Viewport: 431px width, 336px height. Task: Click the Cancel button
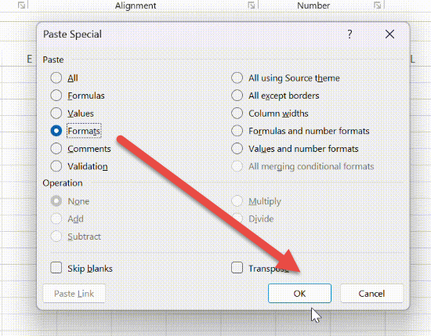point(371,294)
